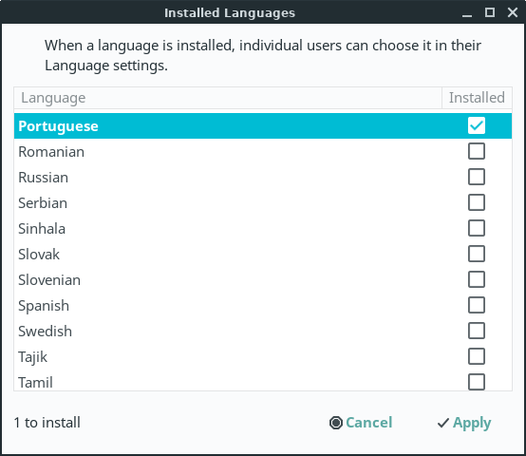Check the Tamil checkbox
The height and width of the screenshot is (456, 526).
coord(477,382)
